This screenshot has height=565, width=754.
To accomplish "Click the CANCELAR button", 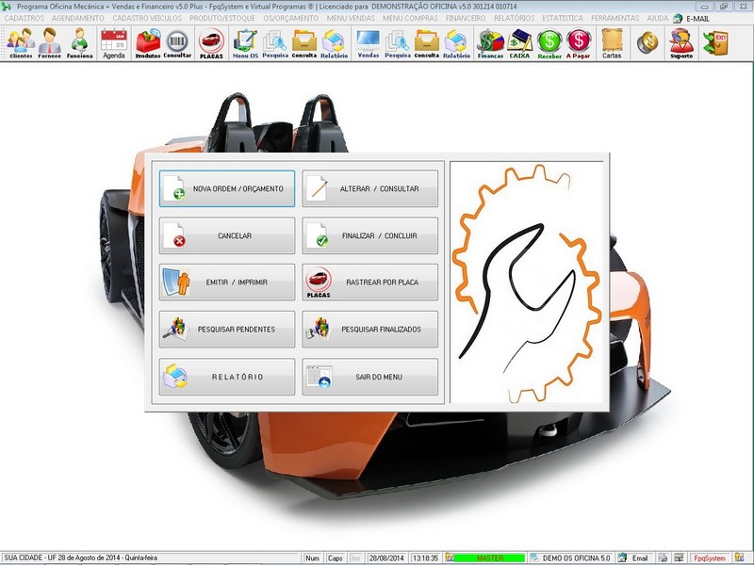I will coord(227,236).
